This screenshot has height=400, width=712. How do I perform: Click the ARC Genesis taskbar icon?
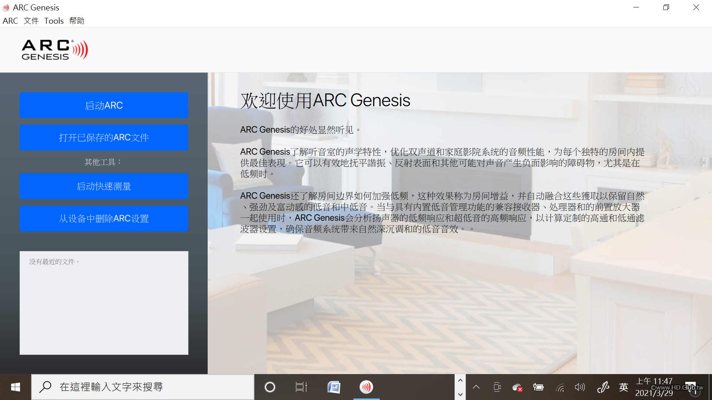click(366, 387)
